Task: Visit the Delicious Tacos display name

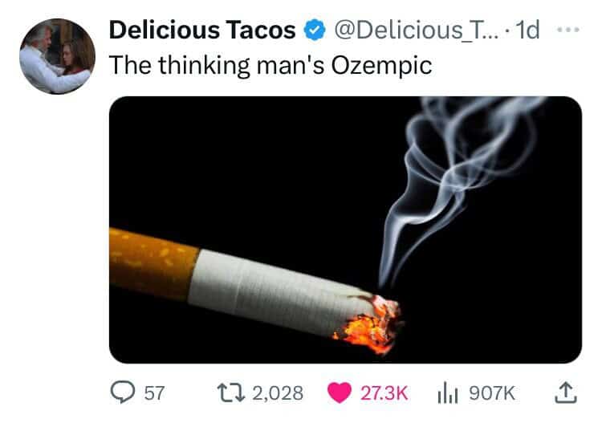Action: coord(202,30)
